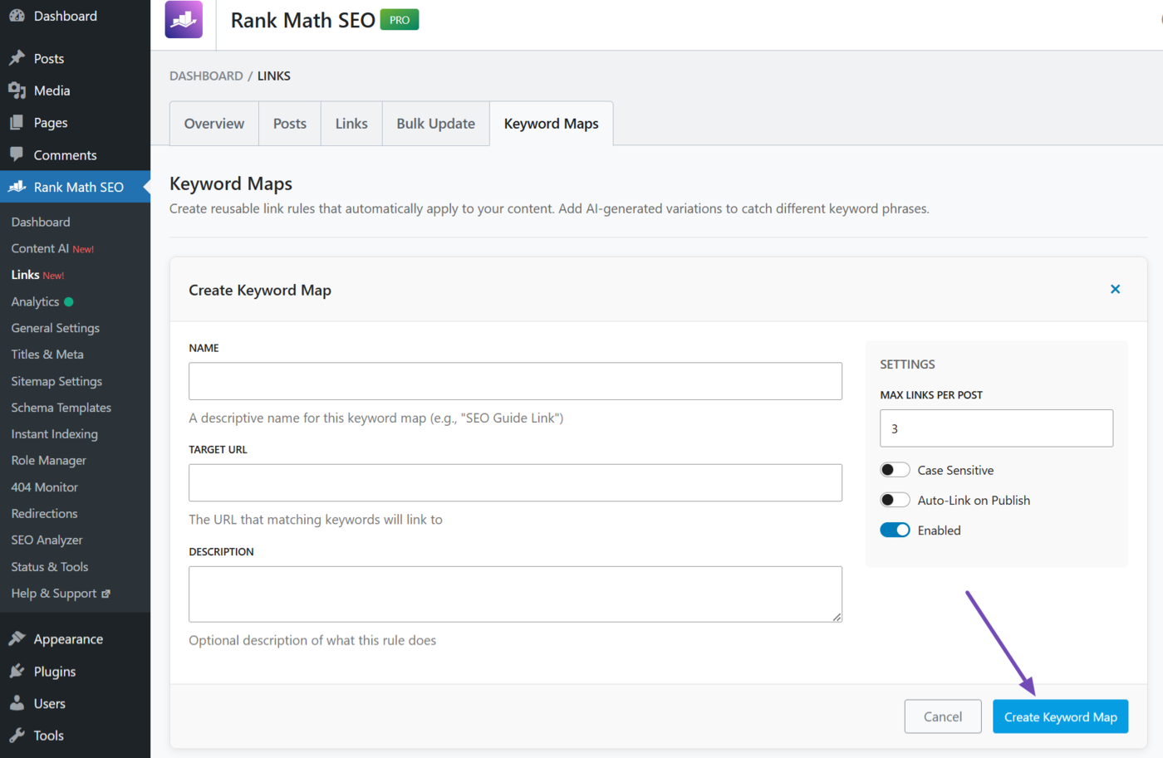Screen dimensions: 1163x758
Task: Click the Rank Math SEO ship logo icon
Action: (x=182, y=18)
